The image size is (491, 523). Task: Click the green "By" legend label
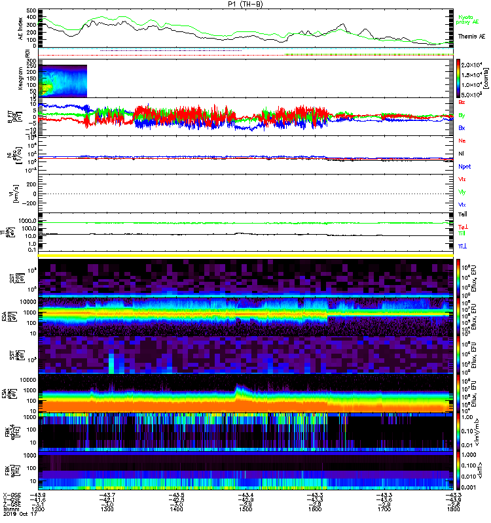[x=462, y=116]
